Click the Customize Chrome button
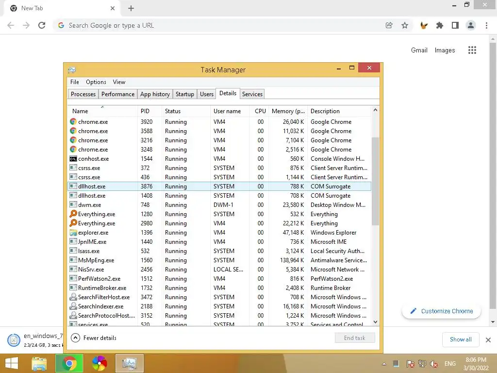Screen dimensions: 497x373 coord(441,311)
